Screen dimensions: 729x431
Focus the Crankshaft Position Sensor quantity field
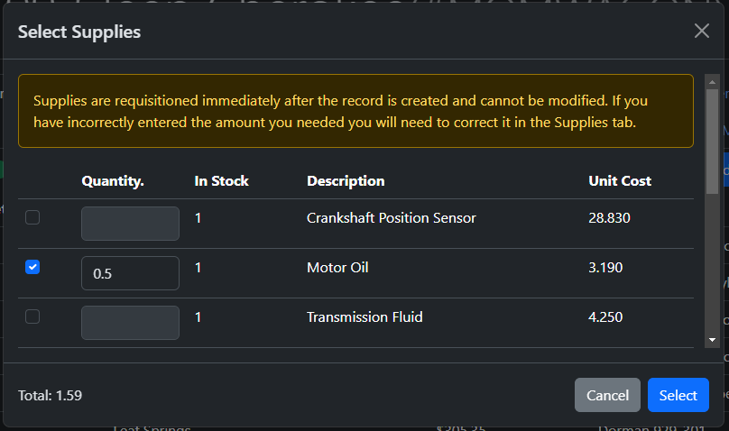(130, 224)
